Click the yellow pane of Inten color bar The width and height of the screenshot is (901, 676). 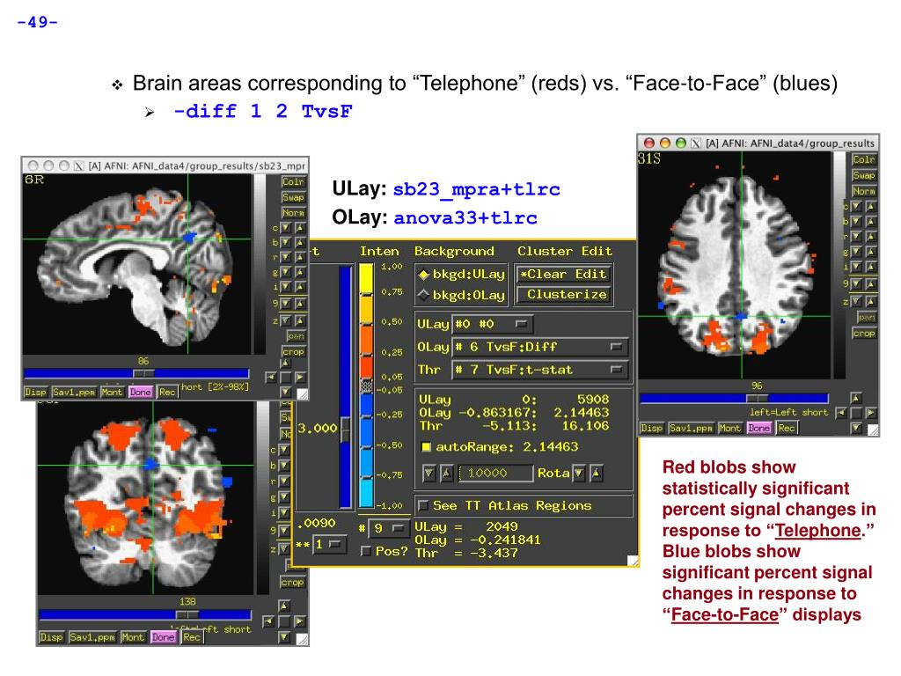pos(366,278)
